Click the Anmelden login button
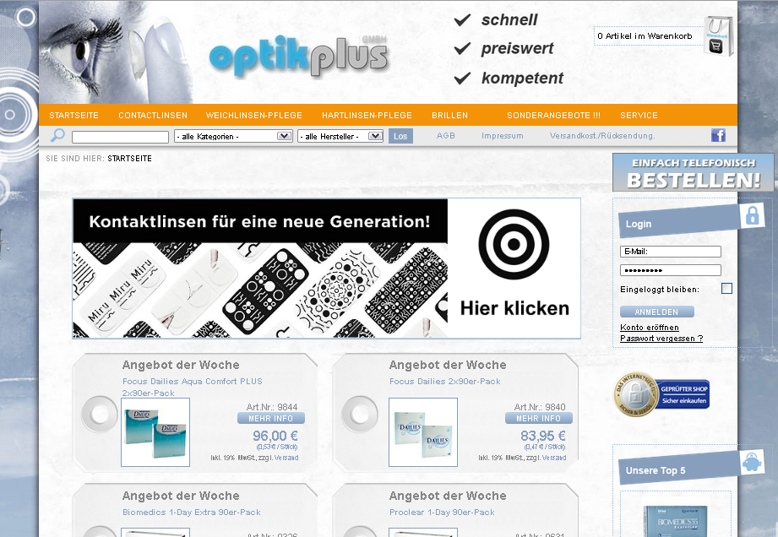 657,312
